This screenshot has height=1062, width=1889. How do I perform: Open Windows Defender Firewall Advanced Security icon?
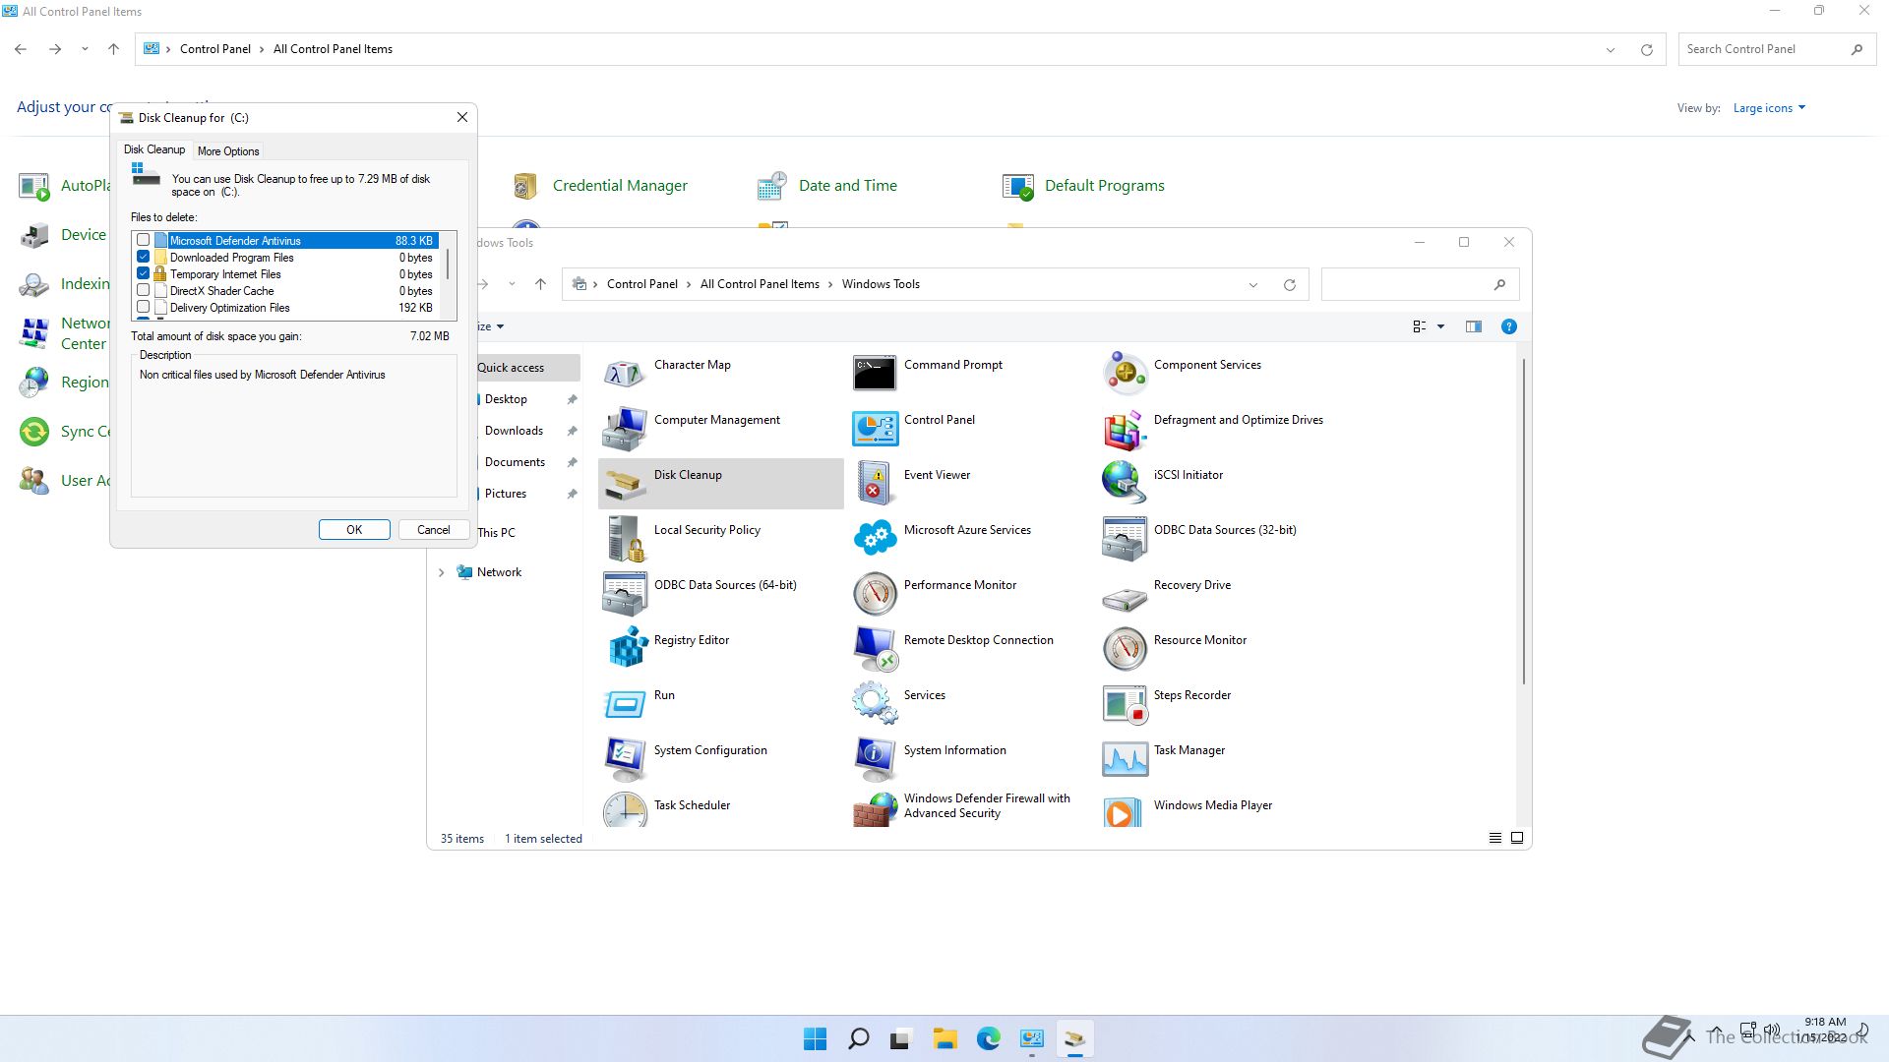(x=875, y=810)
